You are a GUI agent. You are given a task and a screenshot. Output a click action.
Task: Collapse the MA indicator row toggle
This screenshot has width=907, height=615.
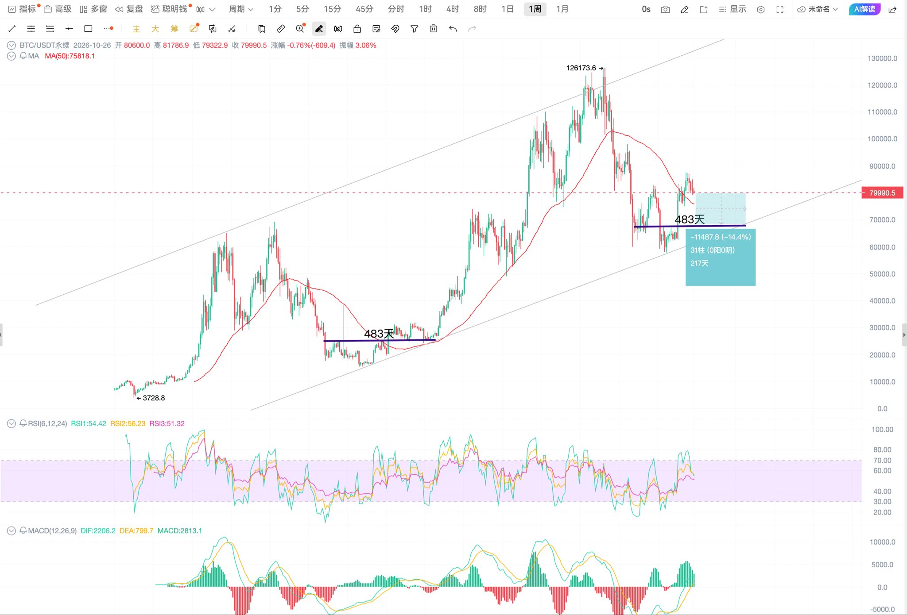(12, 56)
